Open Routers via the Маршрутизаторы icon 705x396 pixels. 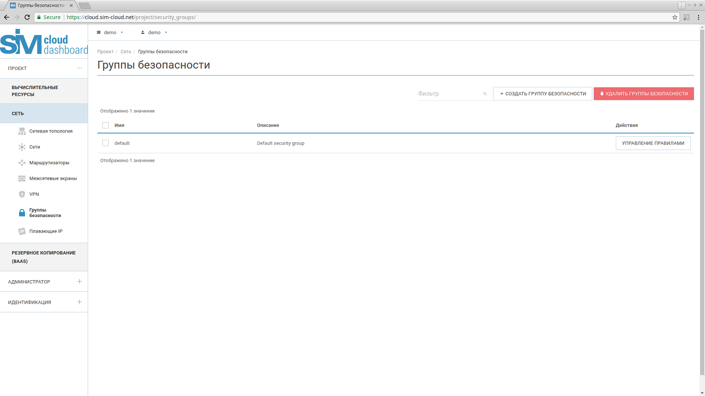[22, 163]
